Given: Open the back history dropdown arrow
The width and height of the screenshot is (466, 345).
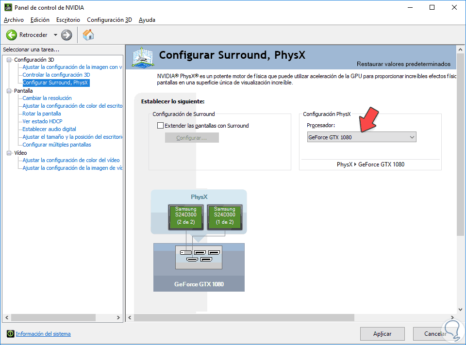Looking at the screenshot, I should tap(55, 35).
